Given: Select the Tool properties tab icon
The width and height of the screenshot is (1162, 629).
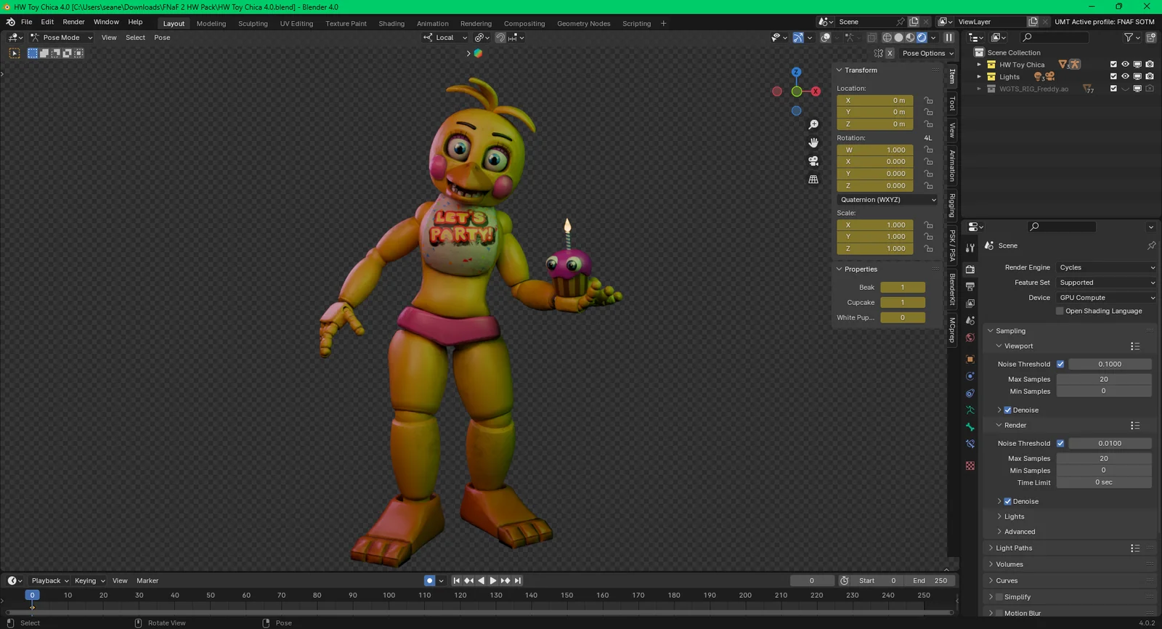Looking at the screenshot, I should (970, 248).
